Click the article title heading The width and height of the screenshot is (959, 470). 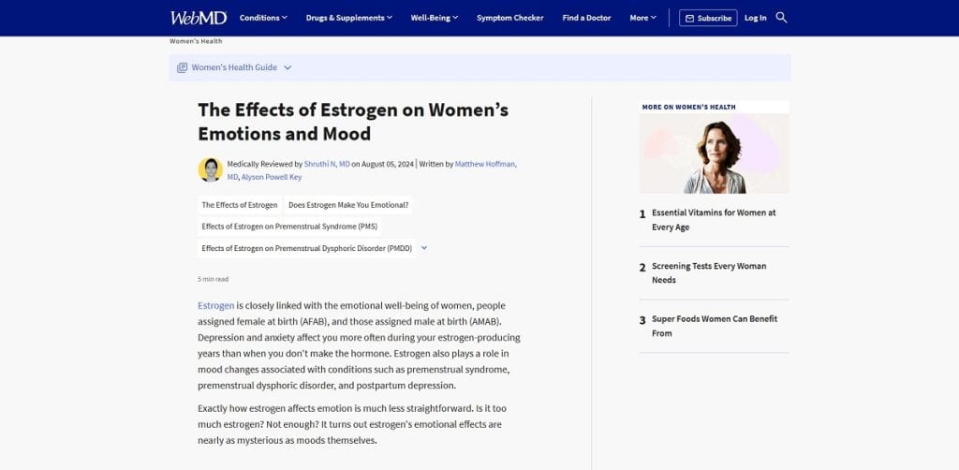[353, 122]
